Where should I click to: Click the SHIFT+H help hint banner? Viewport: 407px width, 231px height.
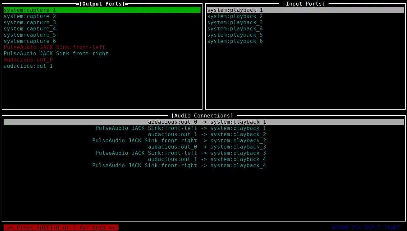click(x=61, y=227)
